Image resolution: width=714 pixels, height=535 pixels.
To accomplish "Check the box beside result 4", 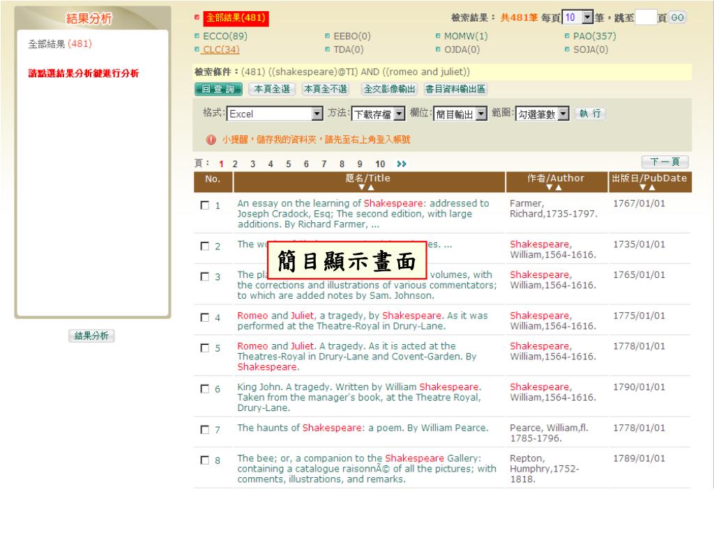I will (x=205, y=318).
